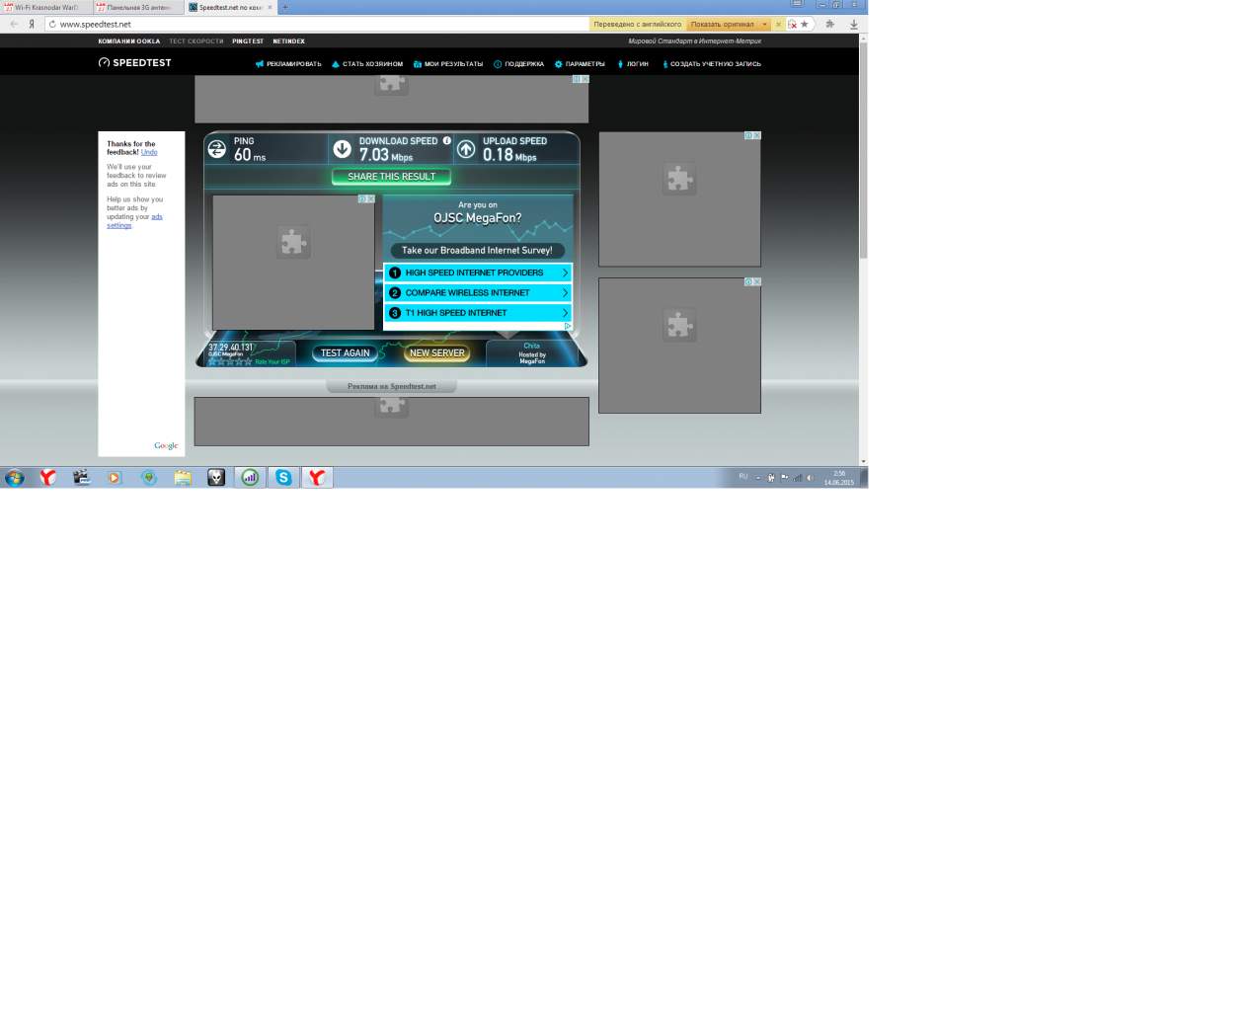Close the ad inside speedtest panel
1248x1011 pixels.
[370, 199]
